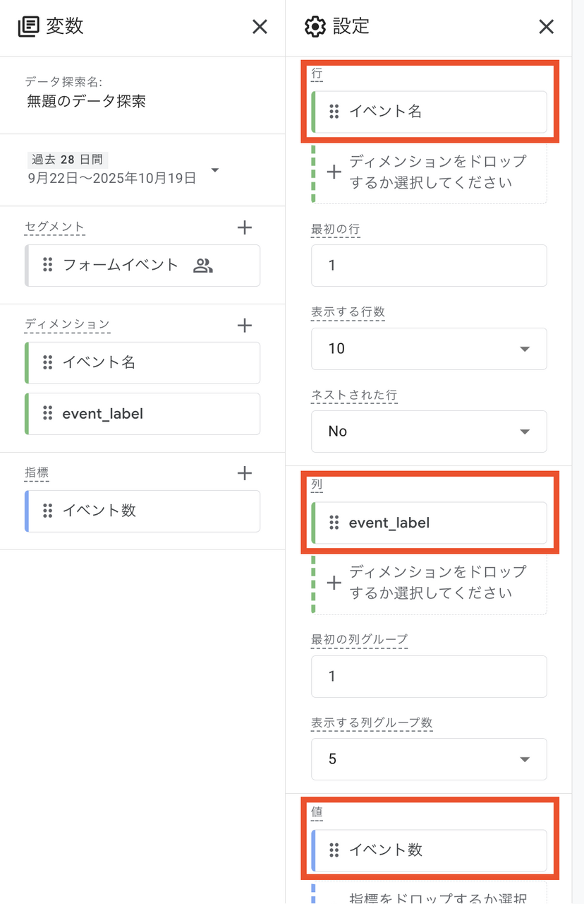Click drag handle of event_label in ディメンション
584x904 pixels.
[48, 413]
